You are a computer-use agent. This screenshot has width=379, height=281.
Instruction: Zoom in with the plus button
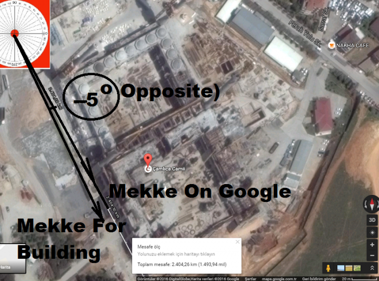pyautogui.click(x=372, y=245)
